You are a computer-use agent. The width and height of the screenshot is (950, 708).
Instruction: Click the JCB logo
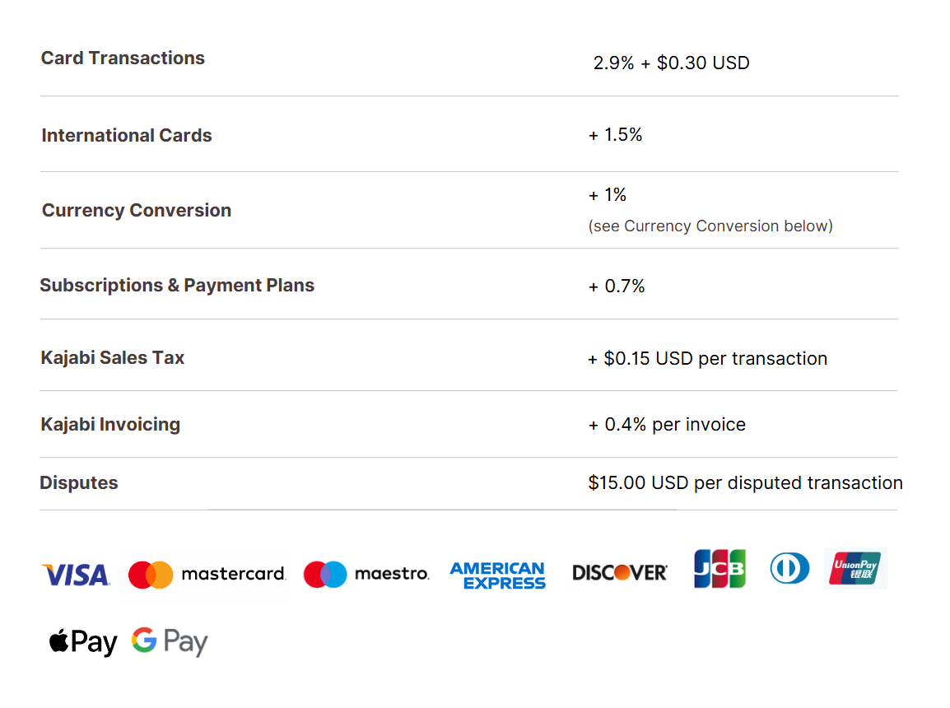pyautogui.click(x=719, y=569)
